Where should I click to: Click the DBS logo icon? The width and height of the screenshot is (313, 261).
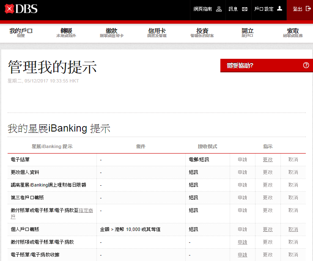[x=9, y=8]
